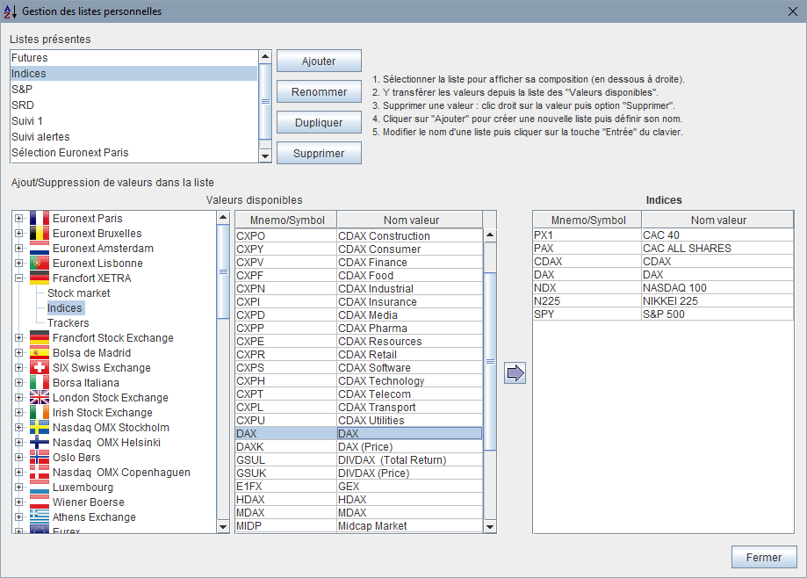Click the London Stock Exchange UK flag icon
The image size is (807, 578).
tap(40, 397)
